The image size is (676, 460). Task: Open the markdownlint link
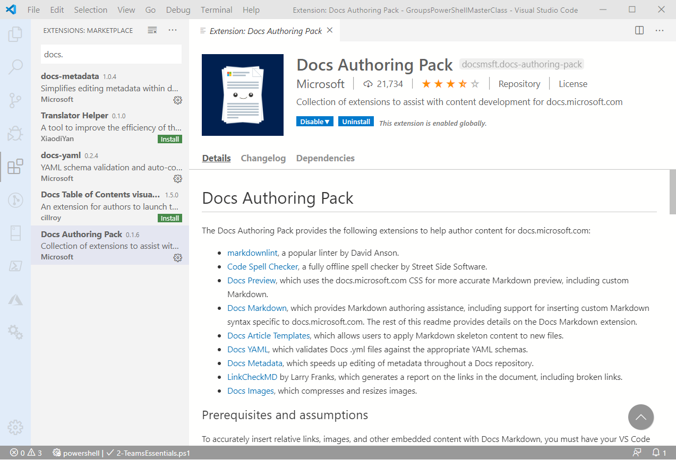(x=252, y=253)
